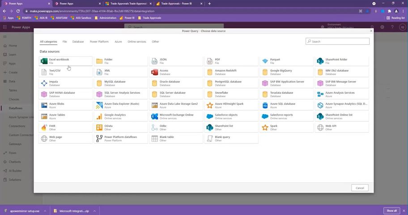Screen dimensions: 408x215
Task: Click the browser address bar
Action: [190, 11]
